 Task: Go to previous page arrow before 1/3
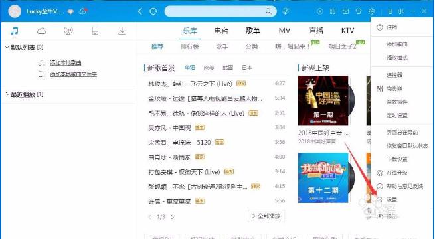(150, 217)
